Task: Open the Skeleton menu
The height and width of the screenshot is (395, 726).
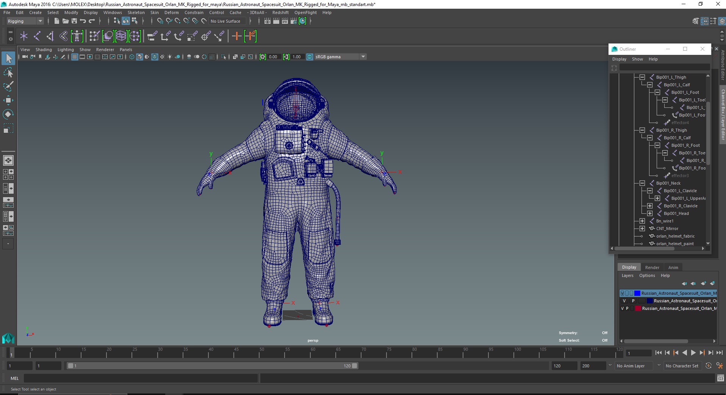Action: click(x=136, y=12)
